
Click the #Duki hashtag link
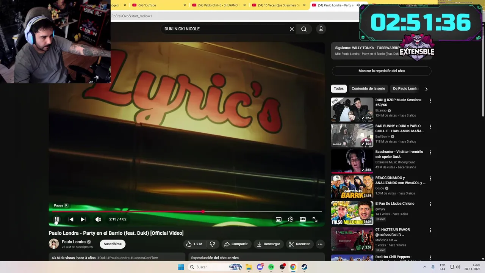click(102, 258)
